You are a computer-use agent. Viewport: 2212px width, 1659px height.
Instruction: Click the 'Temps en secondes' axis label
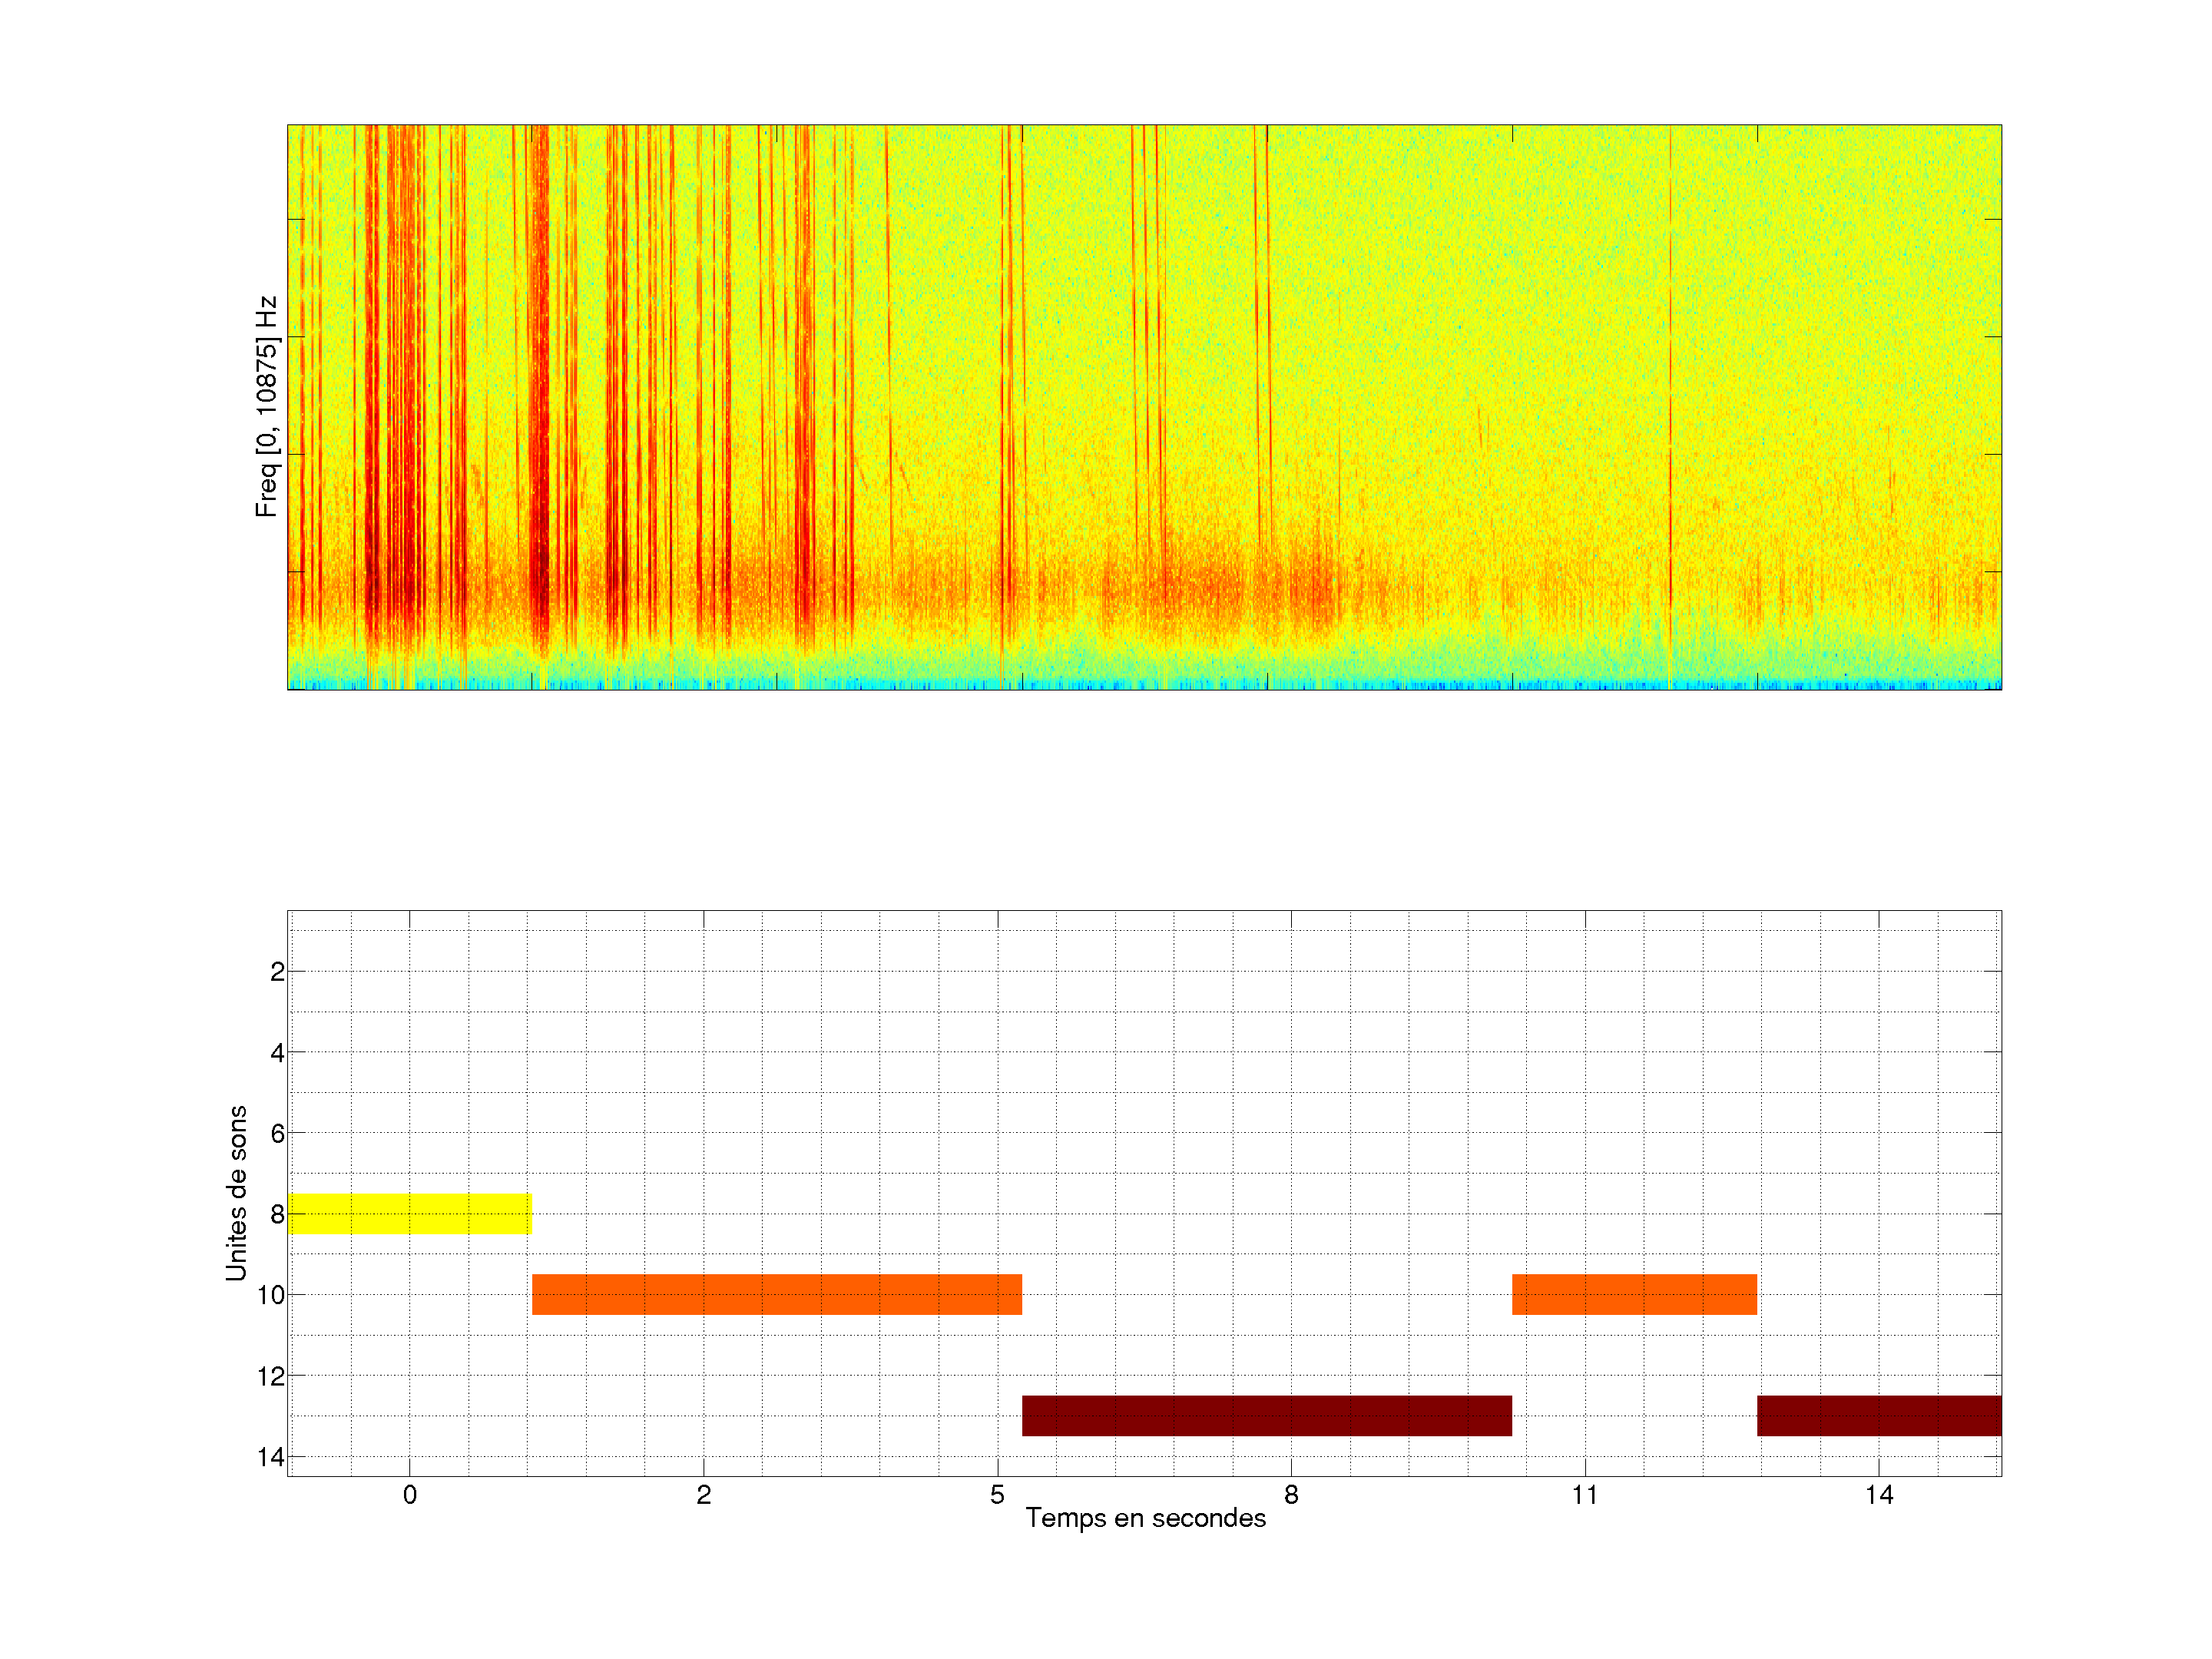click(1145, 1518)
